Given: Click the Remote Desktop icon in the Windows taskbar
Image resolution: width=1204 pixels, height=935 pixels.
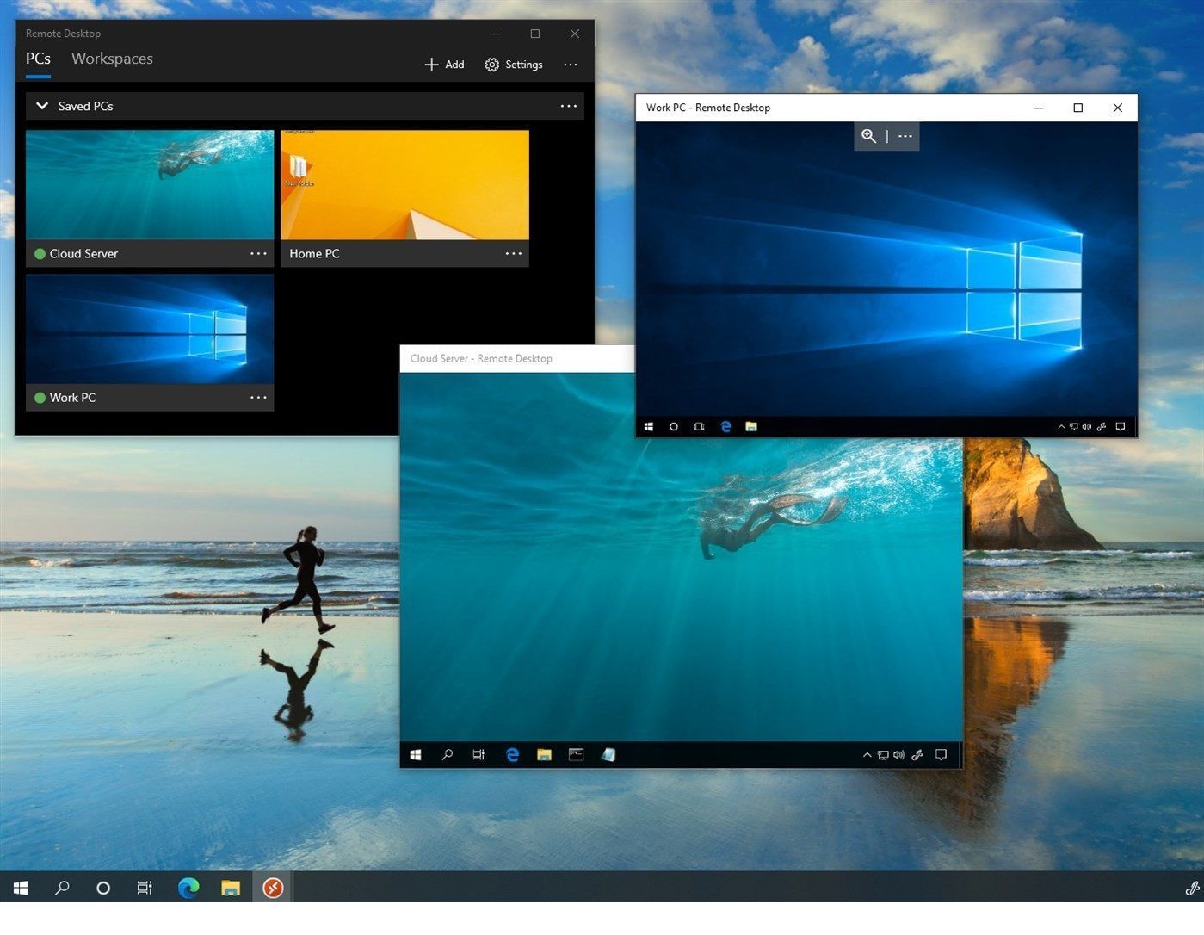Looking at the screenshot, I should pos(273,888).
